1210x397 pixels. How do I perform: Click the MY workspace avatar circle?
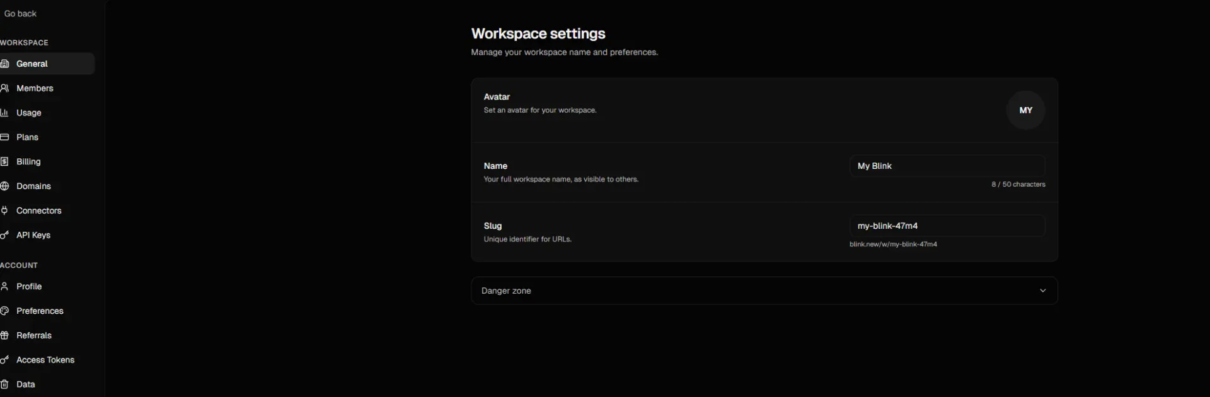1025,110
